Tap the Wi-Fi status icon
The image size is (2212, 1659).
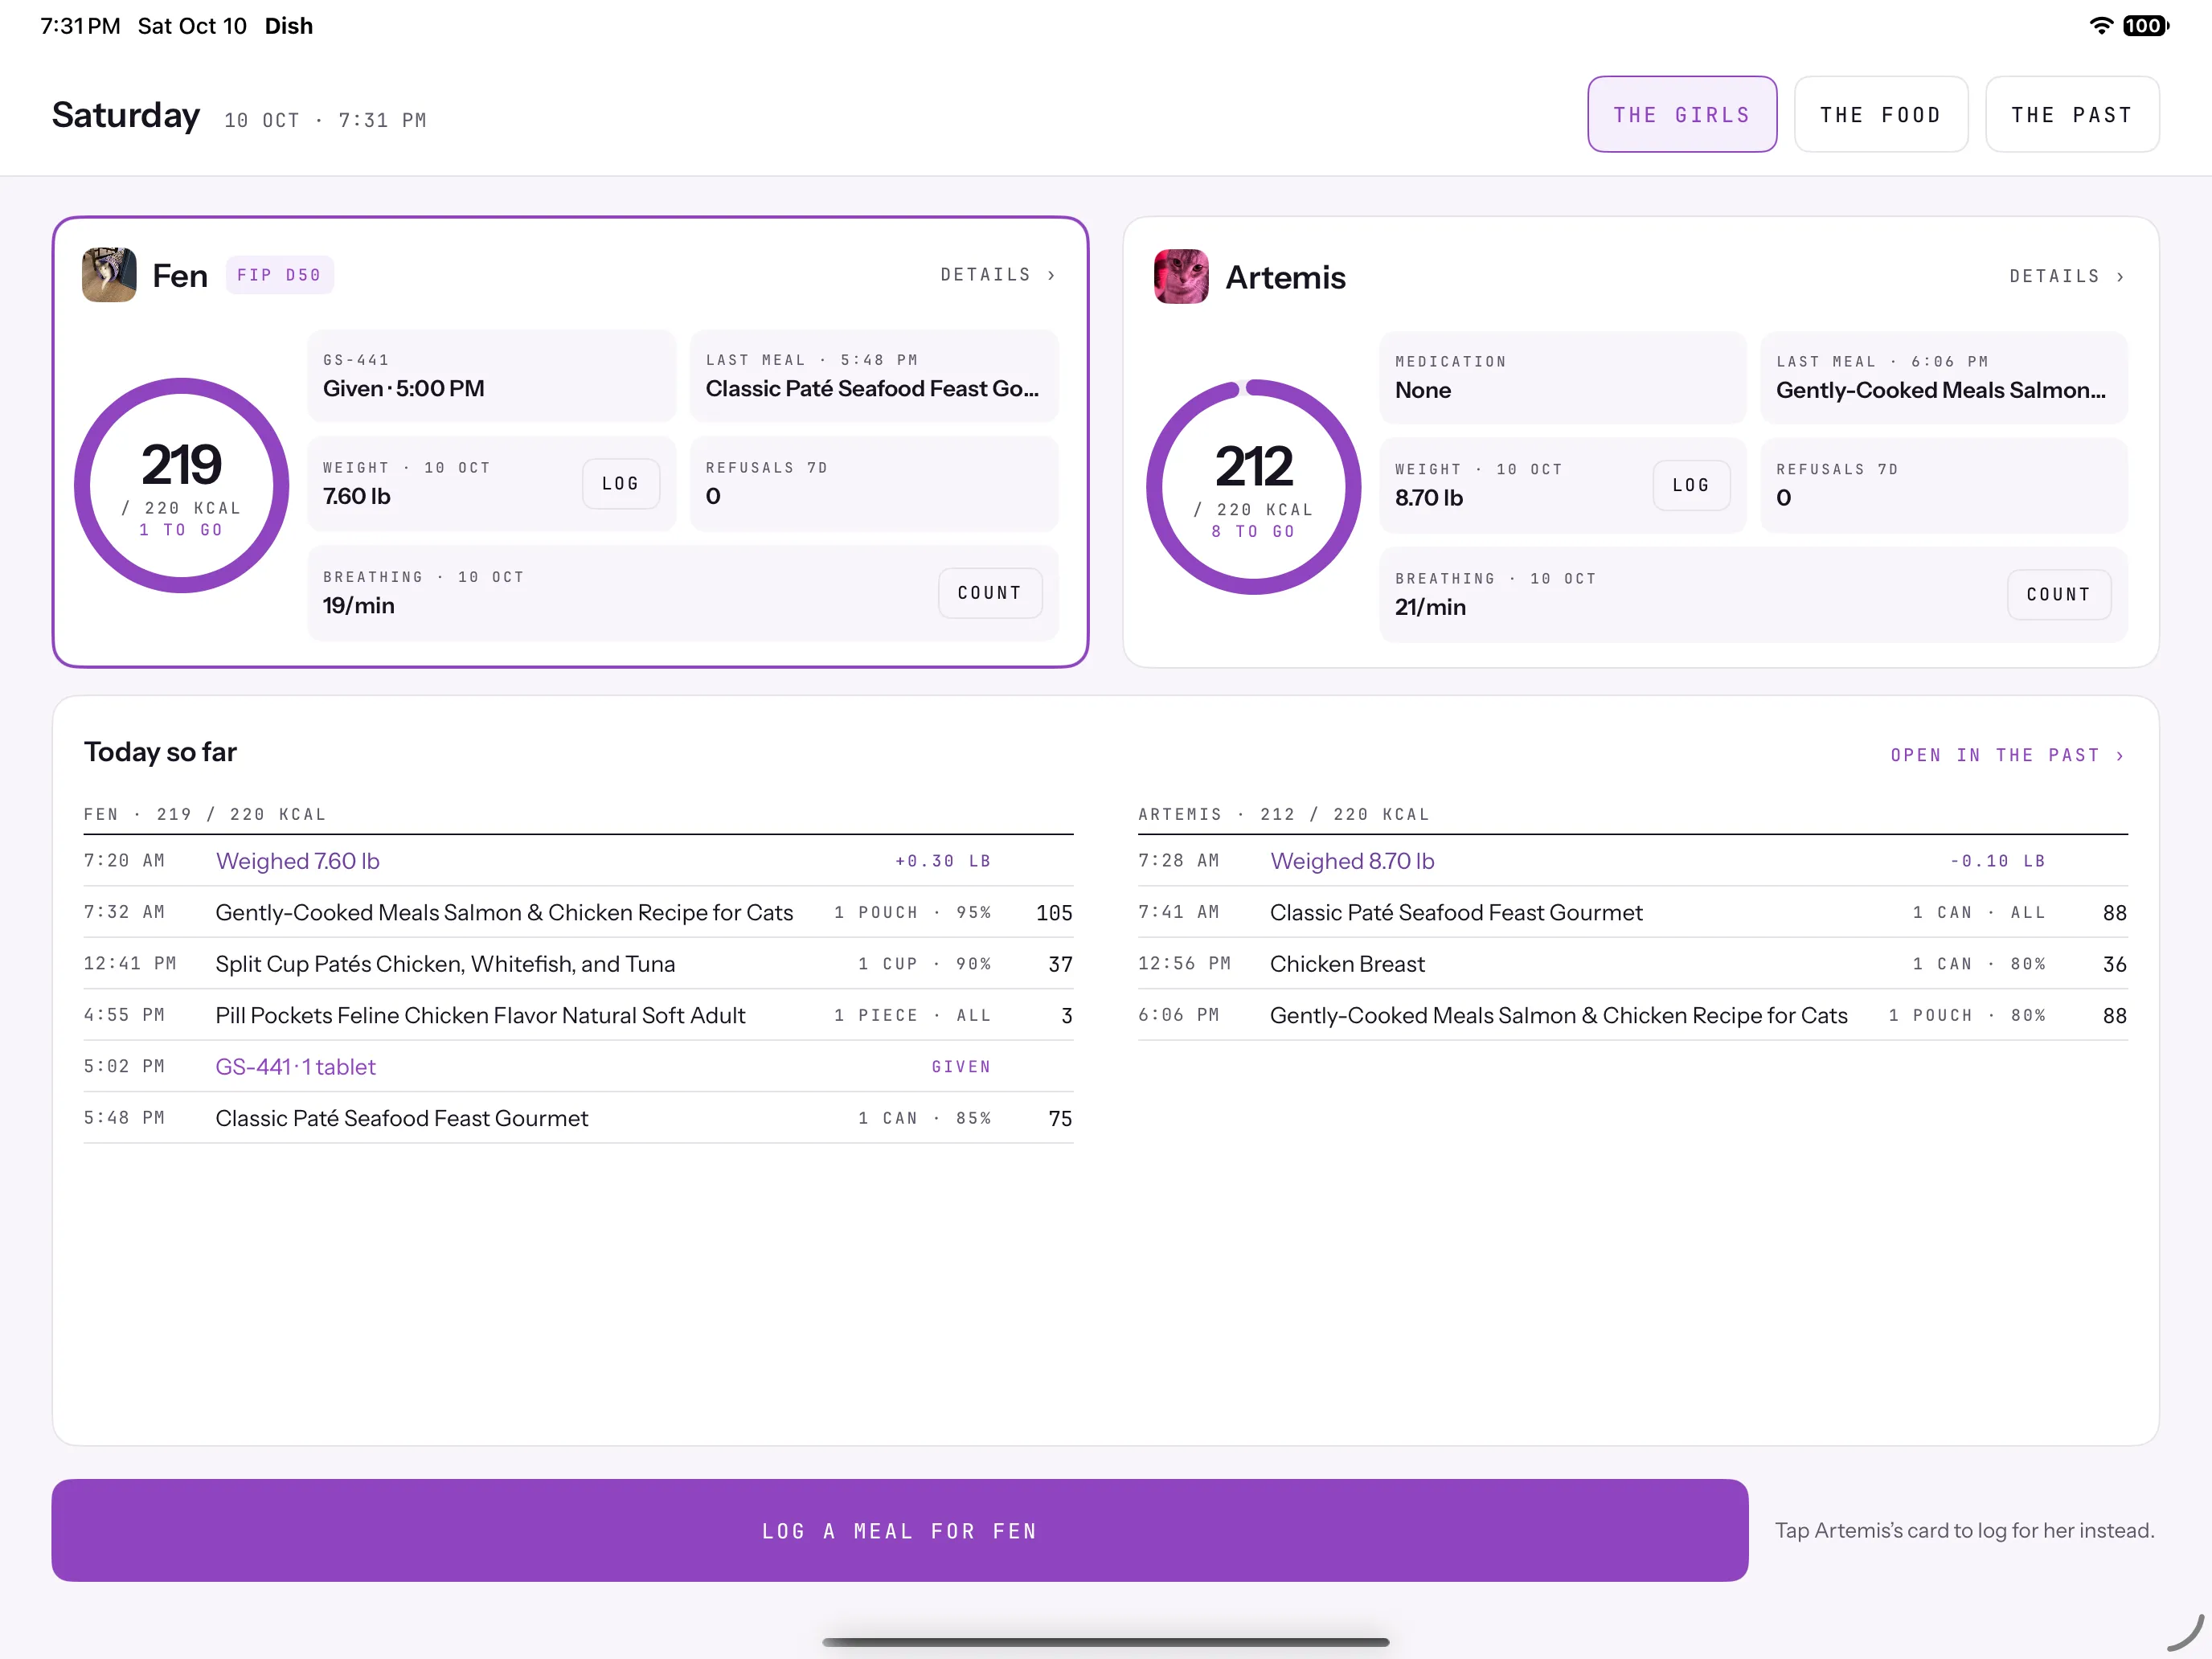coord(2101,26)
